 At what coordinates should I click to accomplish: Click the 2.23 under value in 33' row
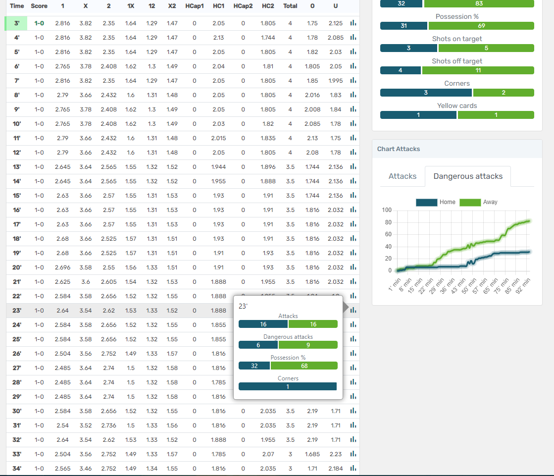point(335,454)
